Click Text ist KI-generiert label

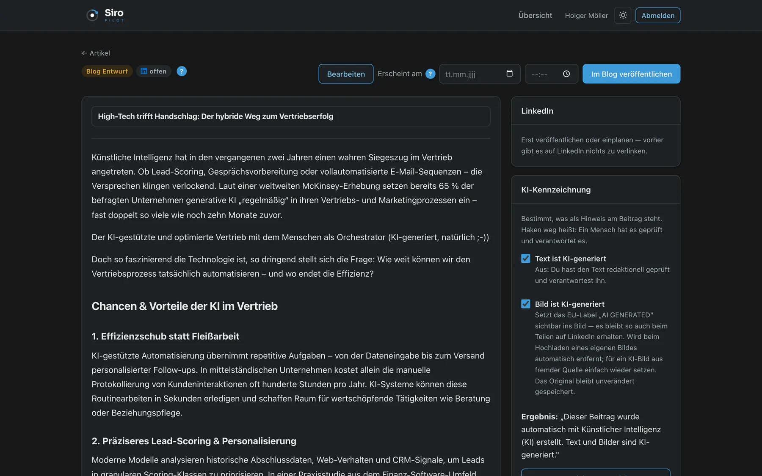[x=570, y=259]
